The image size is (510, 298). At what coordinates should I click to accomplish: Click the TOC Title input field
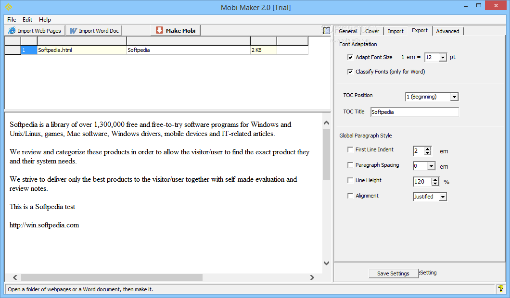tap(415, 112)
